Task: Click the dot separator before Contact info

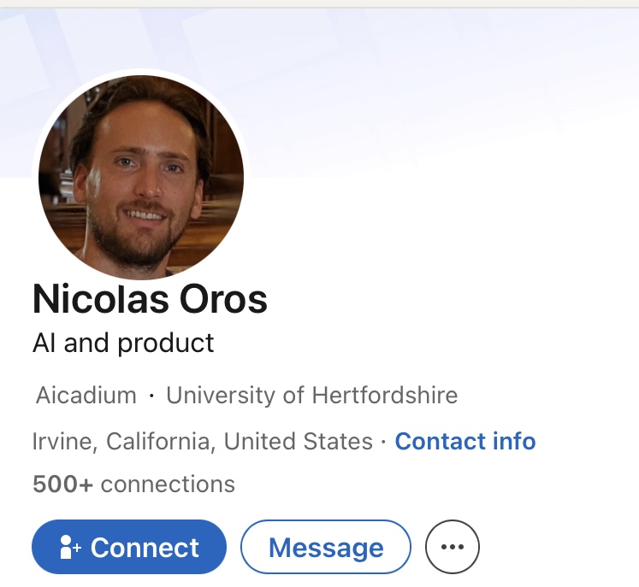Action: point(384,442)
